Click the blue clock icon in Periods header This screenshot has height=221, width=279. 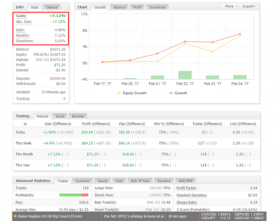pyautogui.click(x=25, y=124)
